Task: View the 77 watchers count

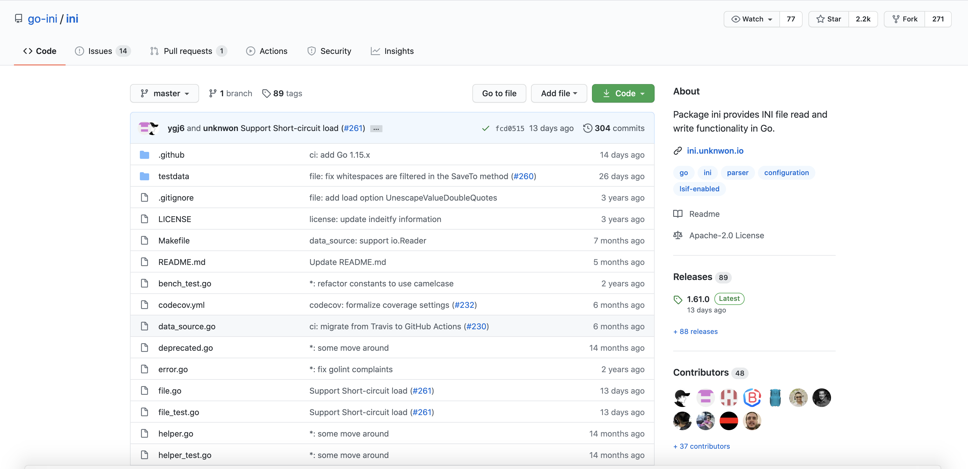Action: pos(791,19)
